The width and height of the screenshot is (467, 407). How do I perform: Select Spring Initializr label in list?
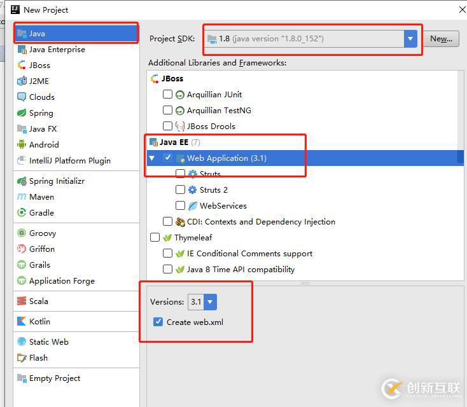57,181
